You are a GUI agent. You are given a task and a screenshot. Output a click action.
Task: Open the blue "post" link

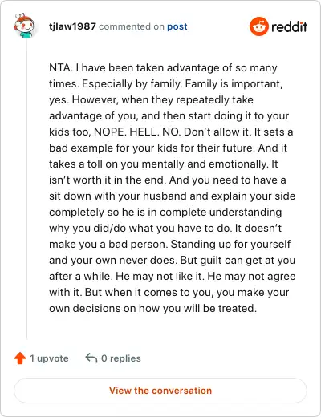(x=177, y=26)
